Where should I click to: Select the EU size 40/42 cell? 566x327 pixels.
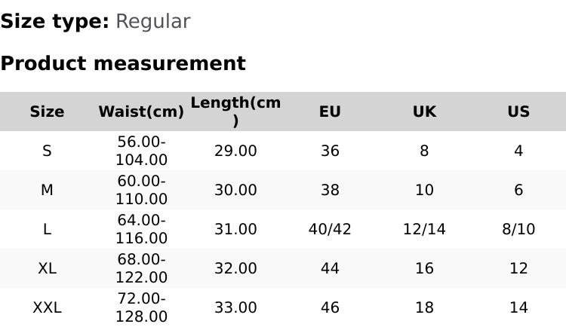(x=330, y=229)
